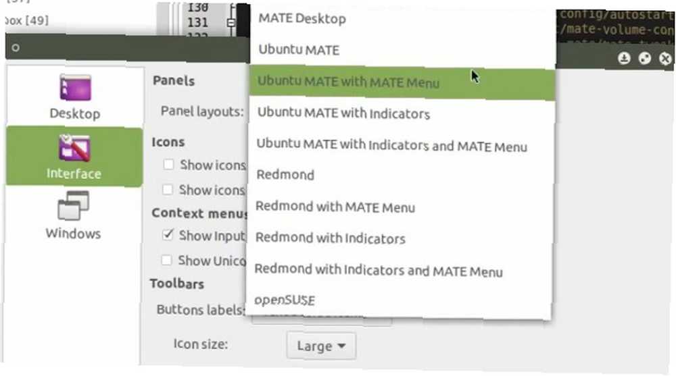This screenshot has width=676, height=376.
Task: Click the Toolbars section heading
Action: click(x=177, y=284)
